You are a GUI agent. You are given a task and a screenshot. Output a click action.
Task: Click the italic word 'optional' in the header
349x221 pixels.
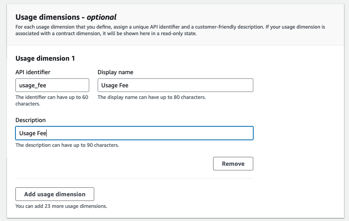102,17
